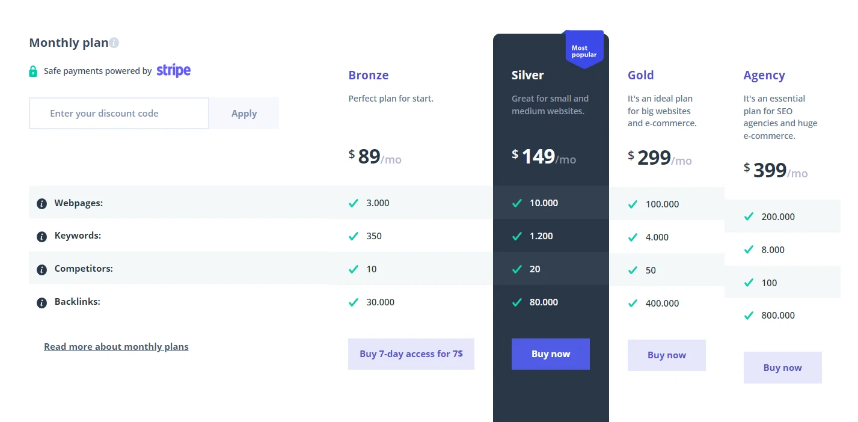858x422 pixels.
Task: Click the checkmark beside Silver 10.000 webpages
Action: (x=516, y=203)
